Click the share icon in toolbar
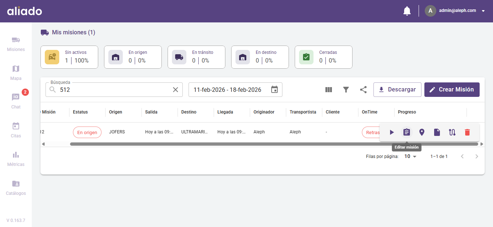 tap(363, 90)
